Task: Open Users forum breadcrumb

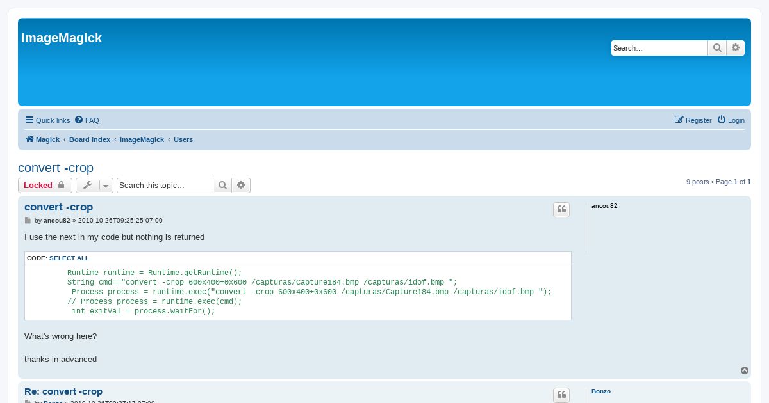Action: 183,139
